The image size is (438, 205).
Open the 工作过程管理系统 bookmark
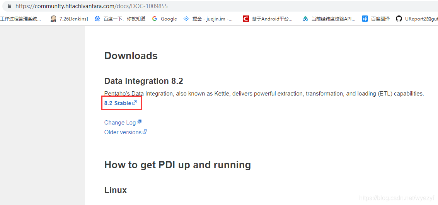tap(20, 19)
